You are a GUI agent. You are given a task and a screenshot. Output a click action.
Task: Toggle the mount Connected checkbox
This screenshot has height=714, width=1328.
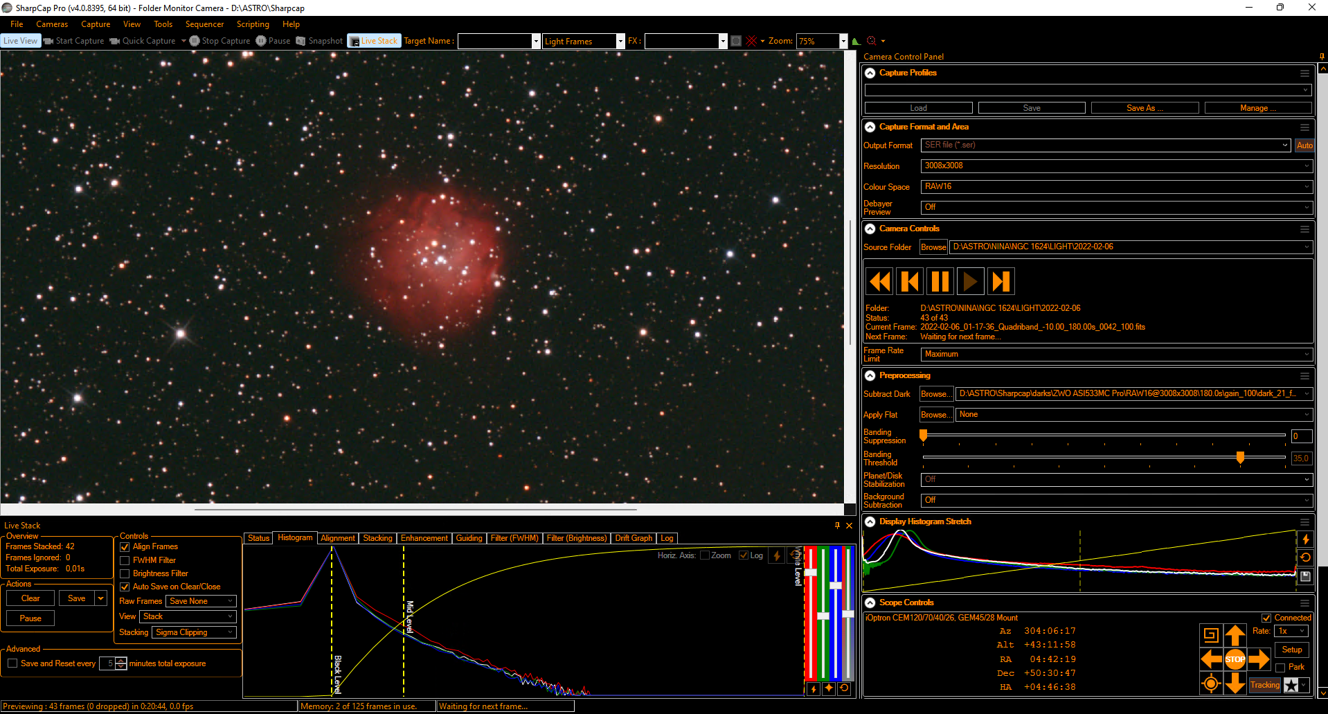1266,618
